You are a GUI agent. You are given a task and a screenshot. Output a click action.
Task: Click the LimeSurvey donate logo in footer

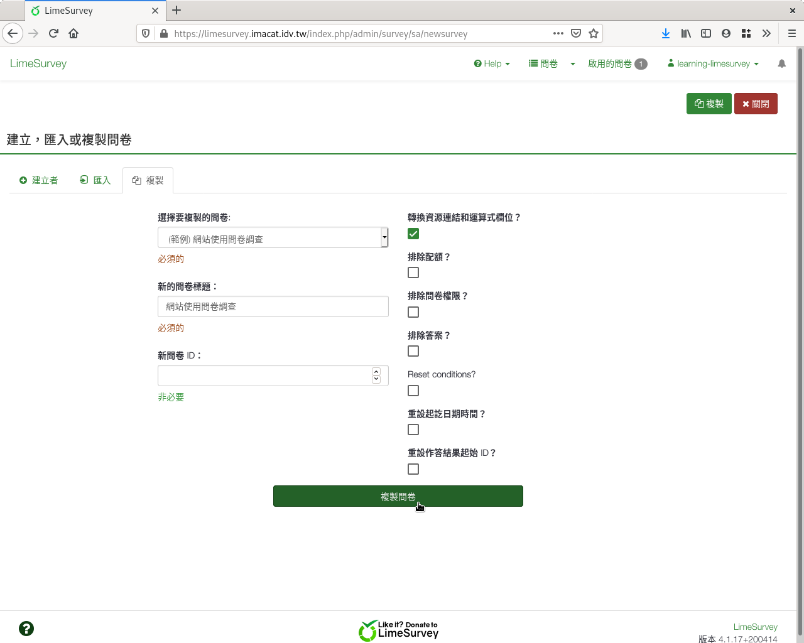point(398,630)
